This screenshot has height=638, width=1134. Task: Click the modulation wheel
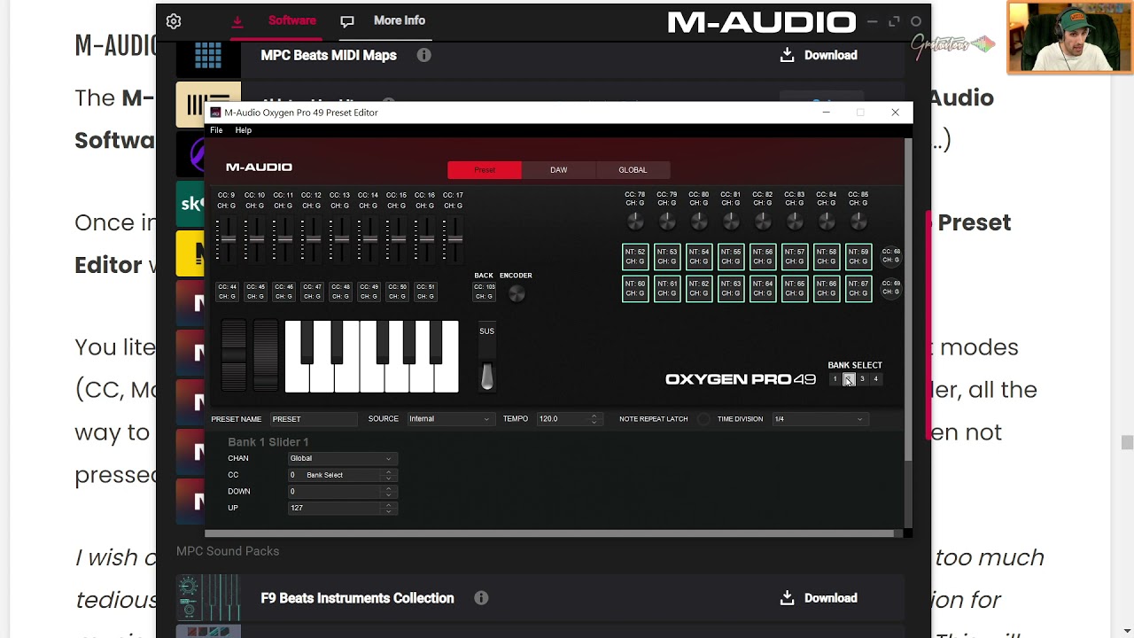(265, 356)
